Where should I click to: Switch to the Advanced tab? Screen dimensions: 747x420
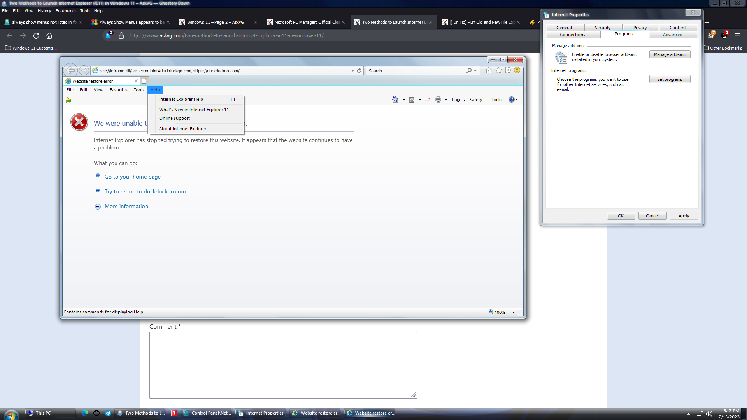point(672,35)
